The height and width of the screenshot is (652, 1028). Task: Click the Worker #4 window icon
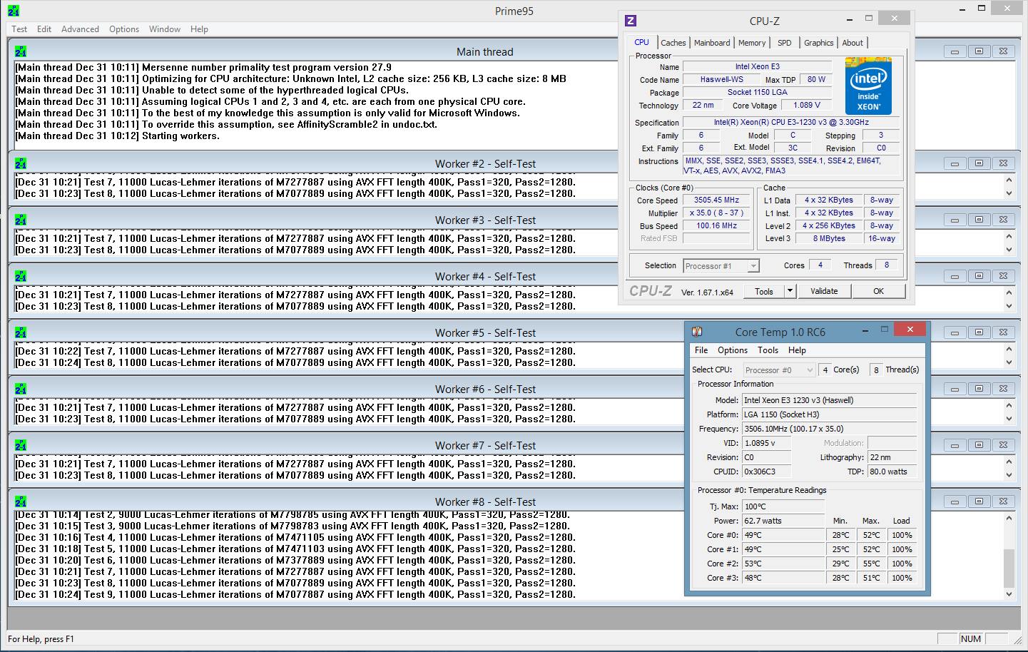(x=21, y=276)
